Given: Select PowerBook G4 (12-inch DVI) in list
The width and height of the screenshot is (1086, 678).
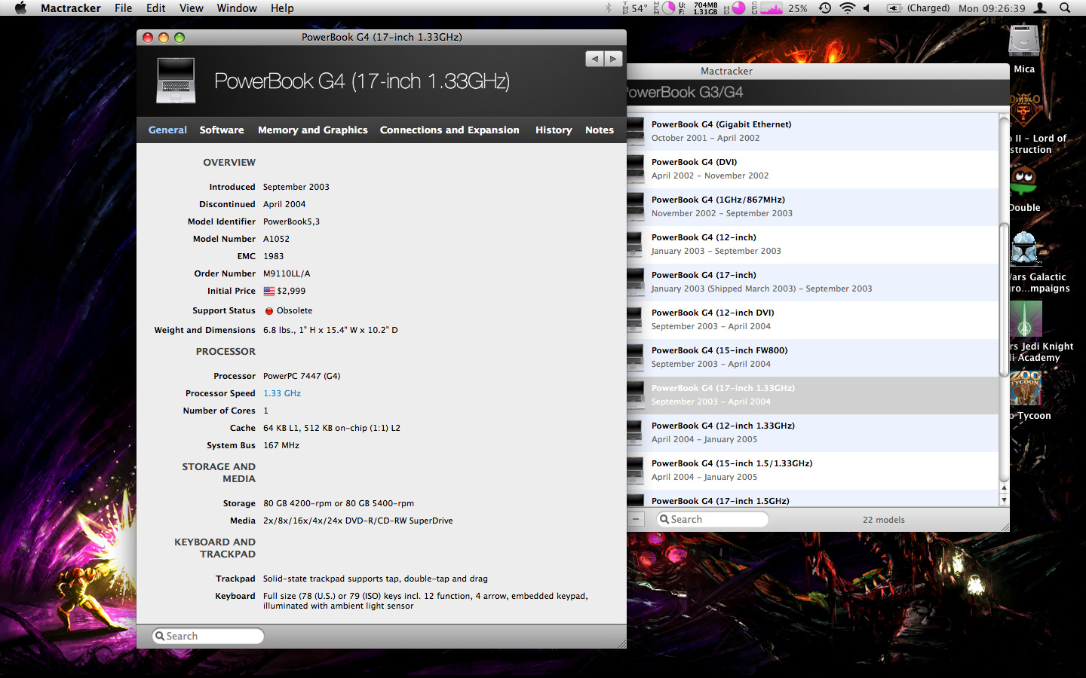Looking at the screenshot, I should click(x=813, y=320).
